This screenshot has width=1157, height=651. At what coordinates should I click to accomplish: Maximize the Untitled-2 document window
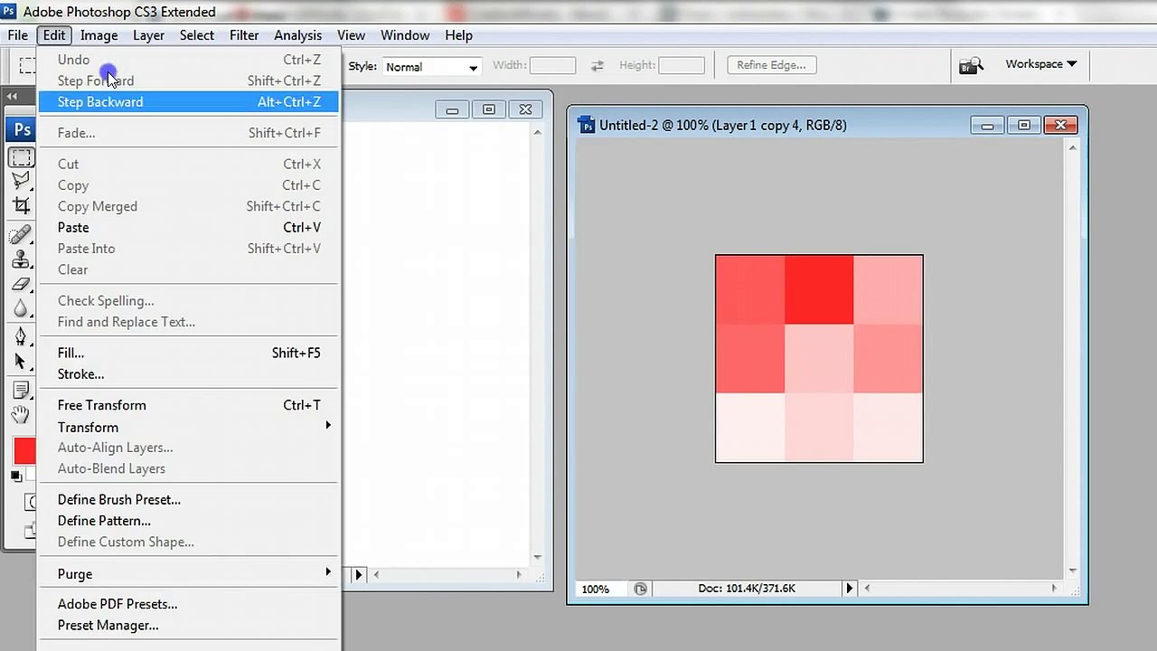click(x=1023, y=125)
